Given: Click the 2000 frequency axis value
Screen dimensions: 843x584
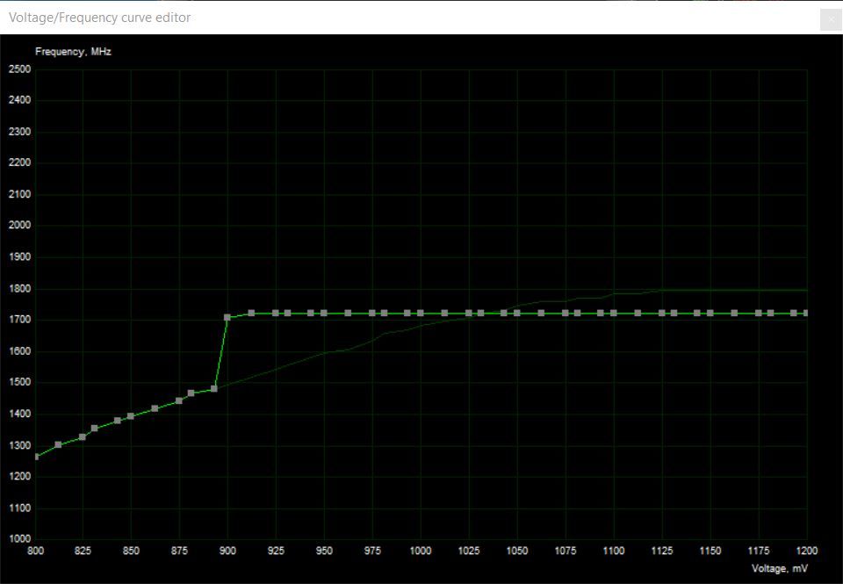Looking at the screenshot, I should pyautogui.click(x=20, y=226).
